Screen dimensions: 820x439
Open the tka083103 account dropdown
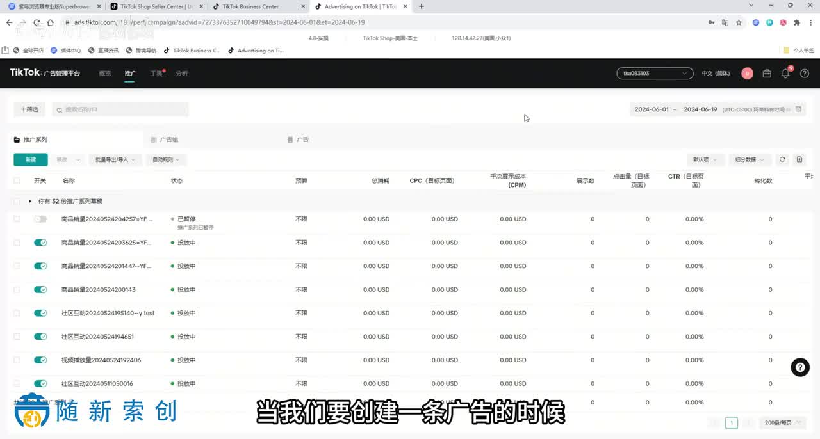[x=655, y=74]
